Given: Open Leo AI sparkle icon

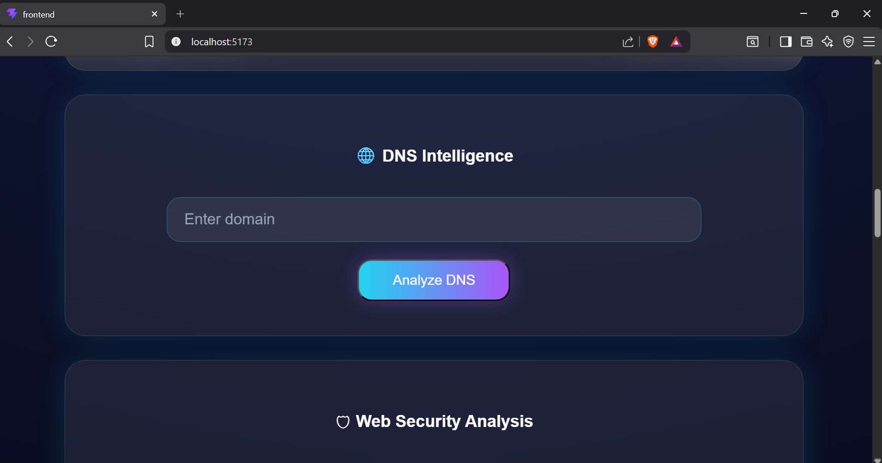Looking at the screenshot, I should click(827, 42).
